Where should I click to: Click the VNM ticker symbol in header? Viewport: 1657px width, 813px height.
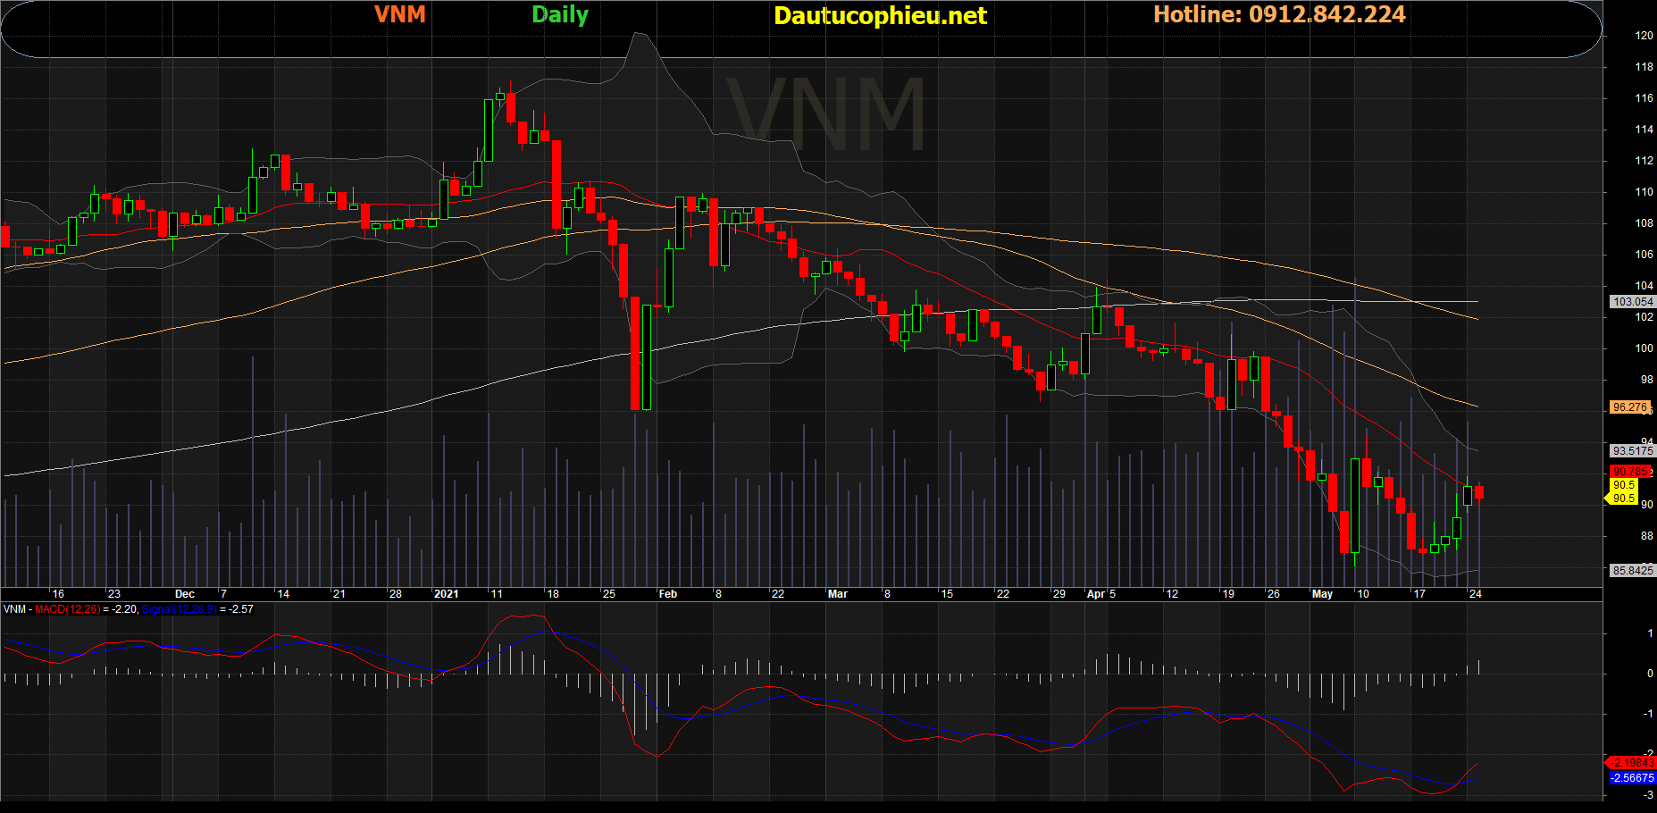399,14
